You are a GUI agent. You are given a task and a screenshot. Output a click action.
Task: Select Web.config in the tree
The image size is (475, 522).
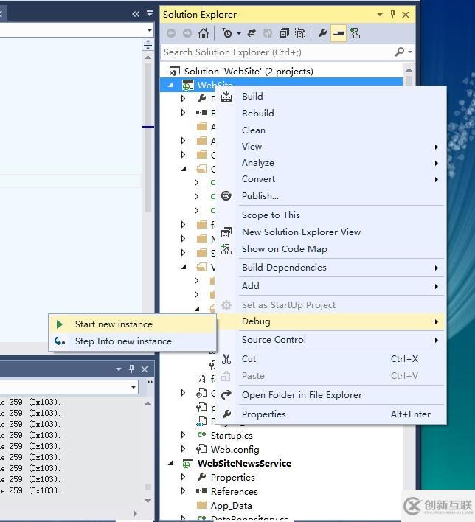[x=235, y=449]
